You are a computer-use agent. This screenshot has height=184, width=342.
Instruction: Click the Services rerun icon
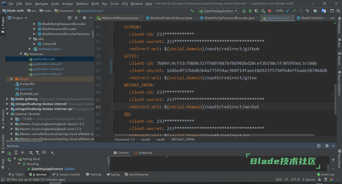coord(9,153)
